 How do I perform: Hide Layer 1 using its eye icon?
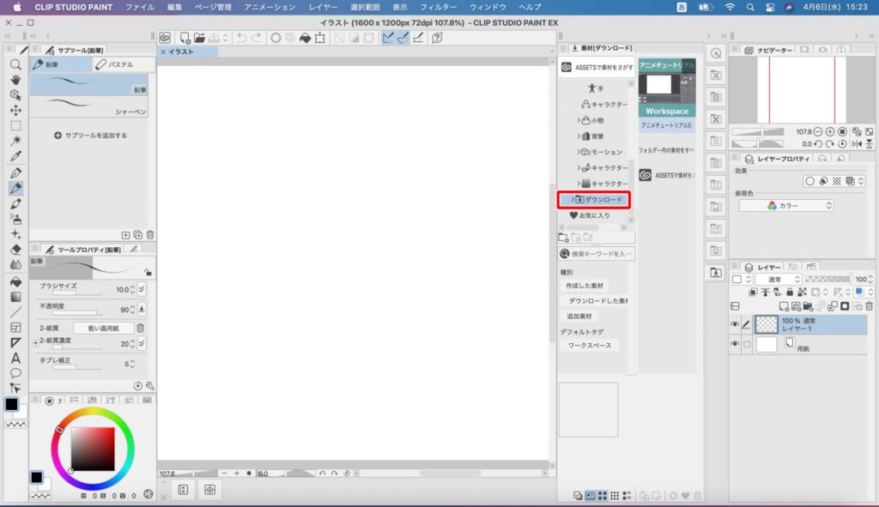coord(735,324)
